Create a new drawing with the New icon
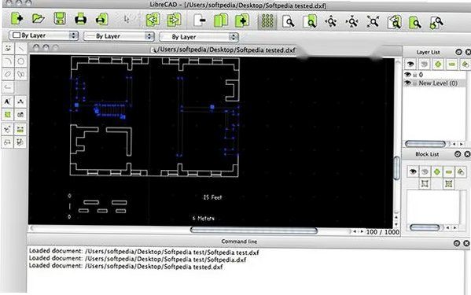This screenshot has width=471, height=295. (17, 19)
